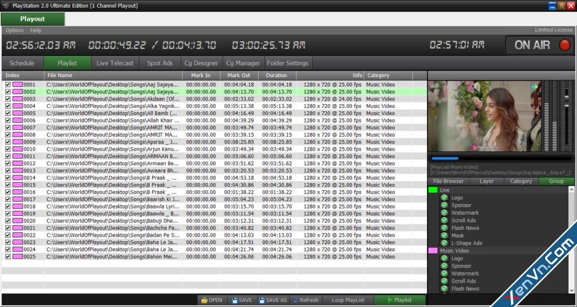Toggle the checkbox for playlist item 0016
The image size is (577, 307).
click(8, 192)
